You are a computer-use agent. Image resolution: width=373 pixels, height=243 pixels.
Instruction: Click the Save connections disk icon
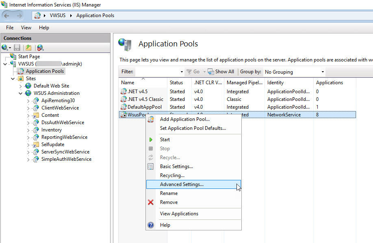tap(17, 48)
